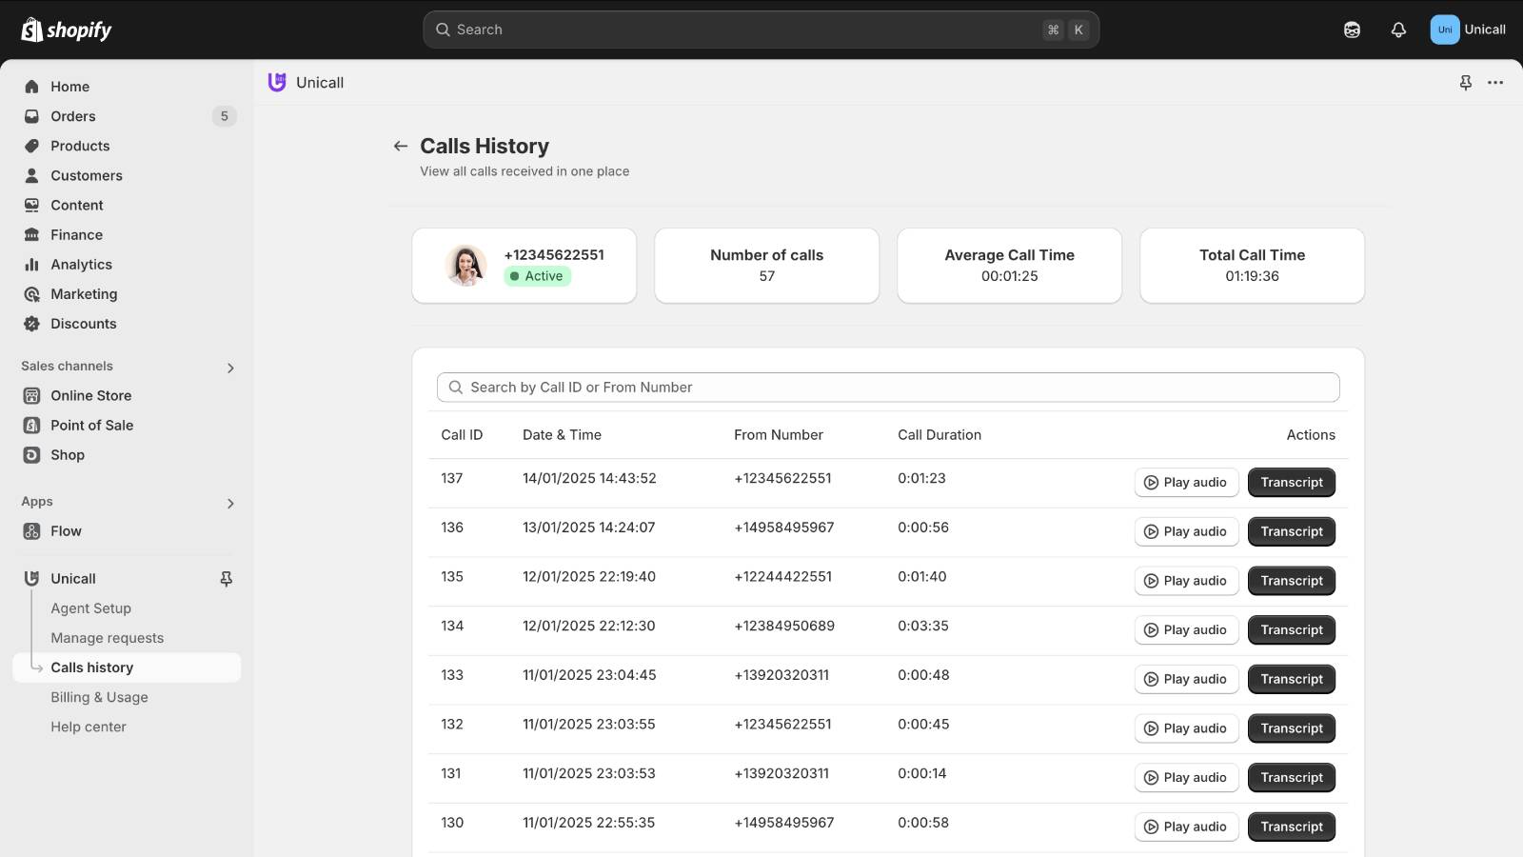Open the notifications bell
This screenshot has width=1523, height=857.
coord(1398,30)
